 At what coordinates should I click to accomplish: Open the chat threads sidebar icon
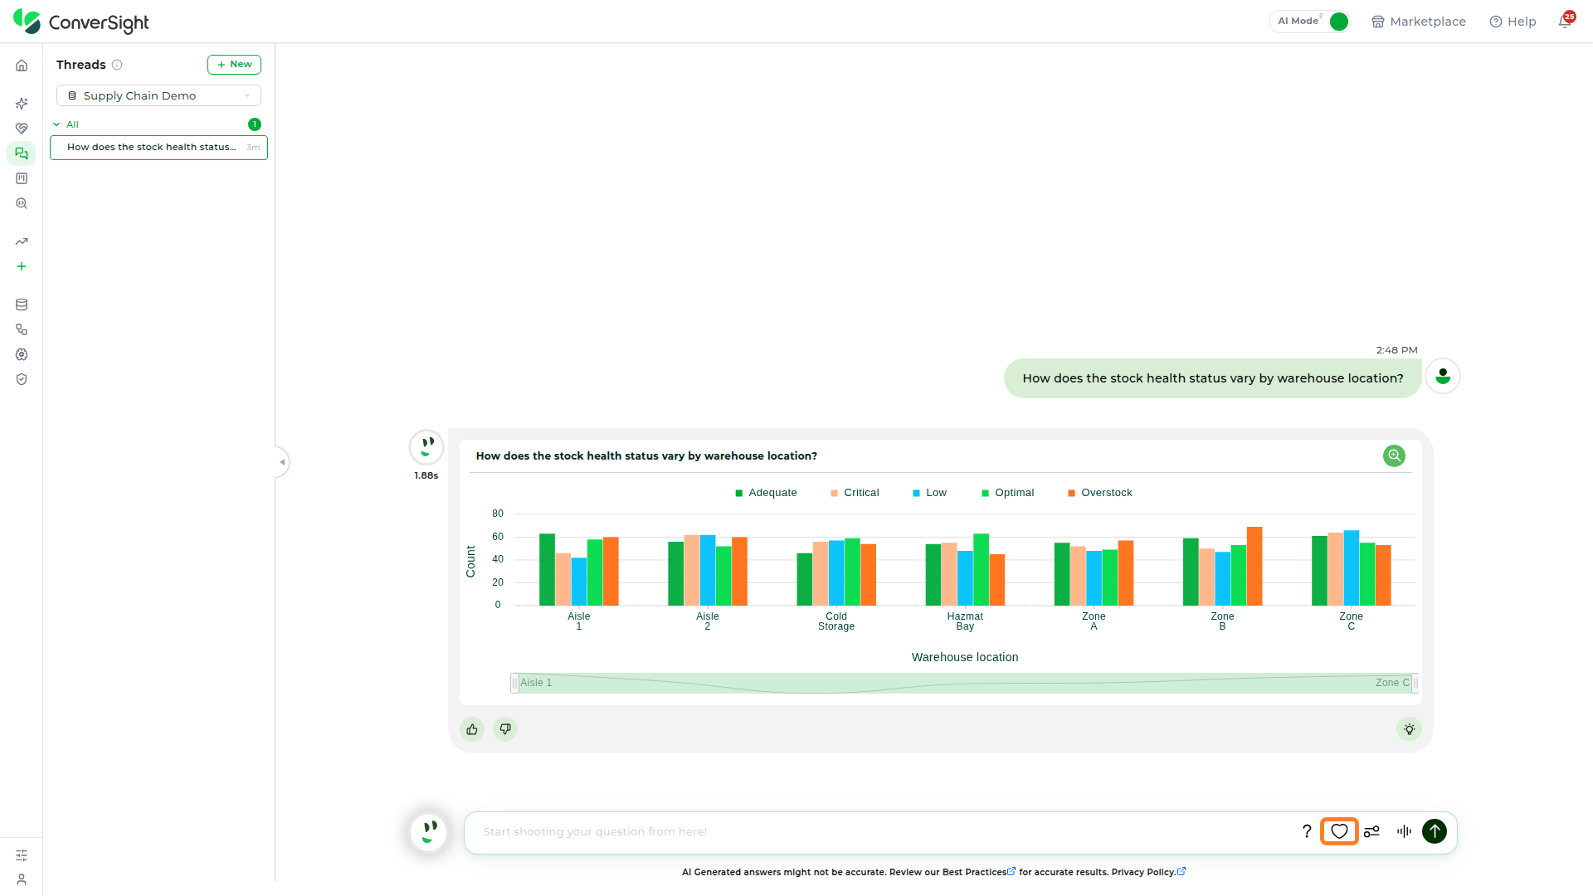coord(22,153)
